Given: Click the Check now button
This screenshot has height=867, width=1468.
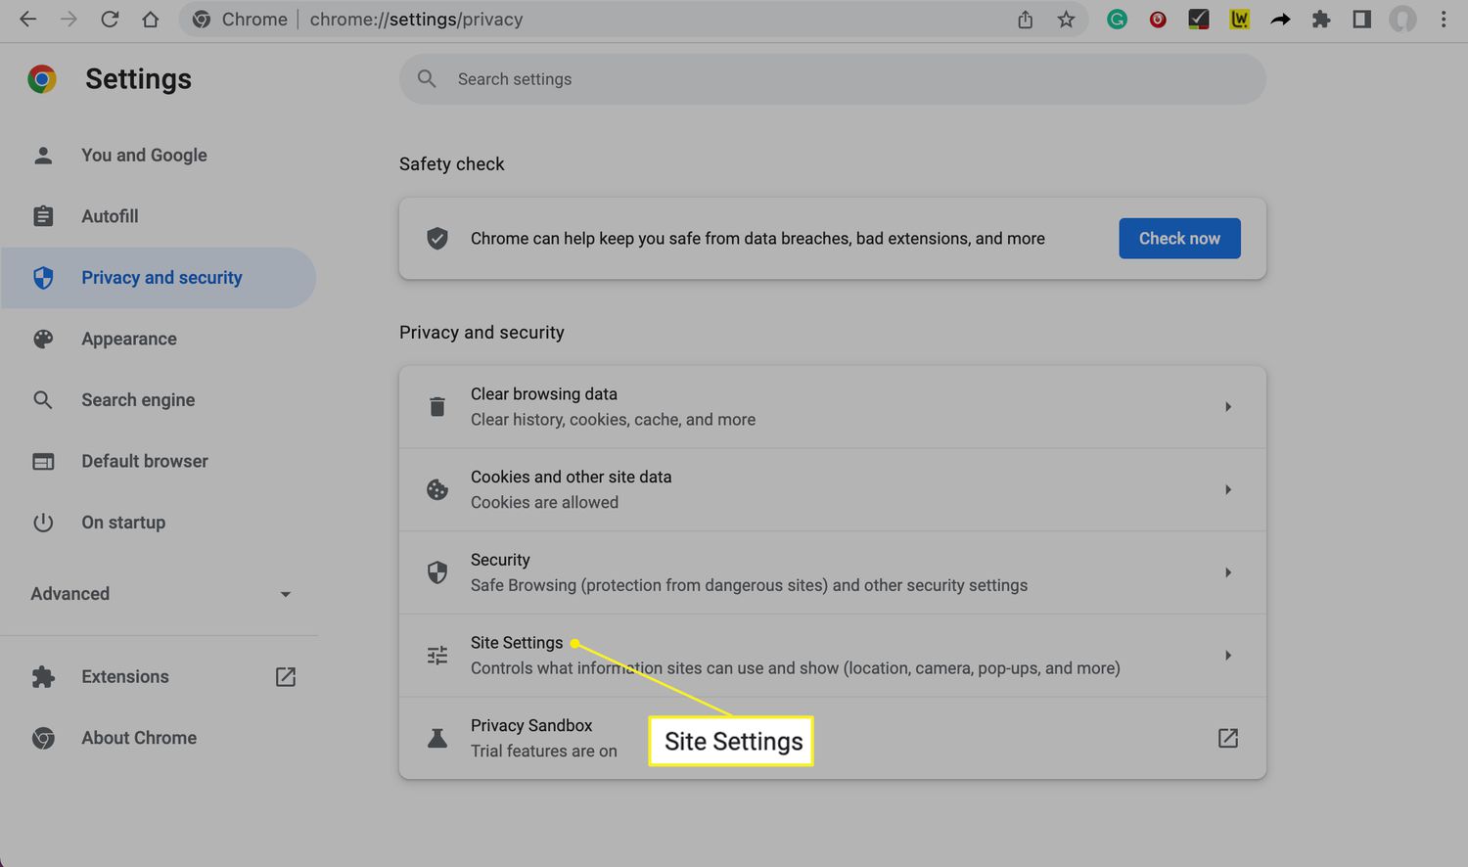Looking at the screenshot, I should click(1179, 238).
